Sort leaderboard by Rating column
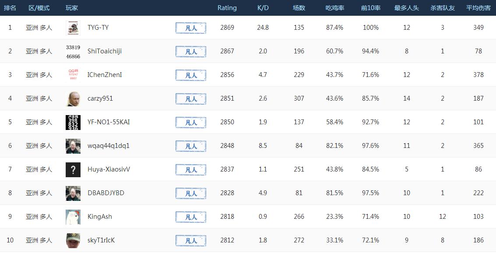This screenshot has width=496, height=256. [x=227, y=8]
